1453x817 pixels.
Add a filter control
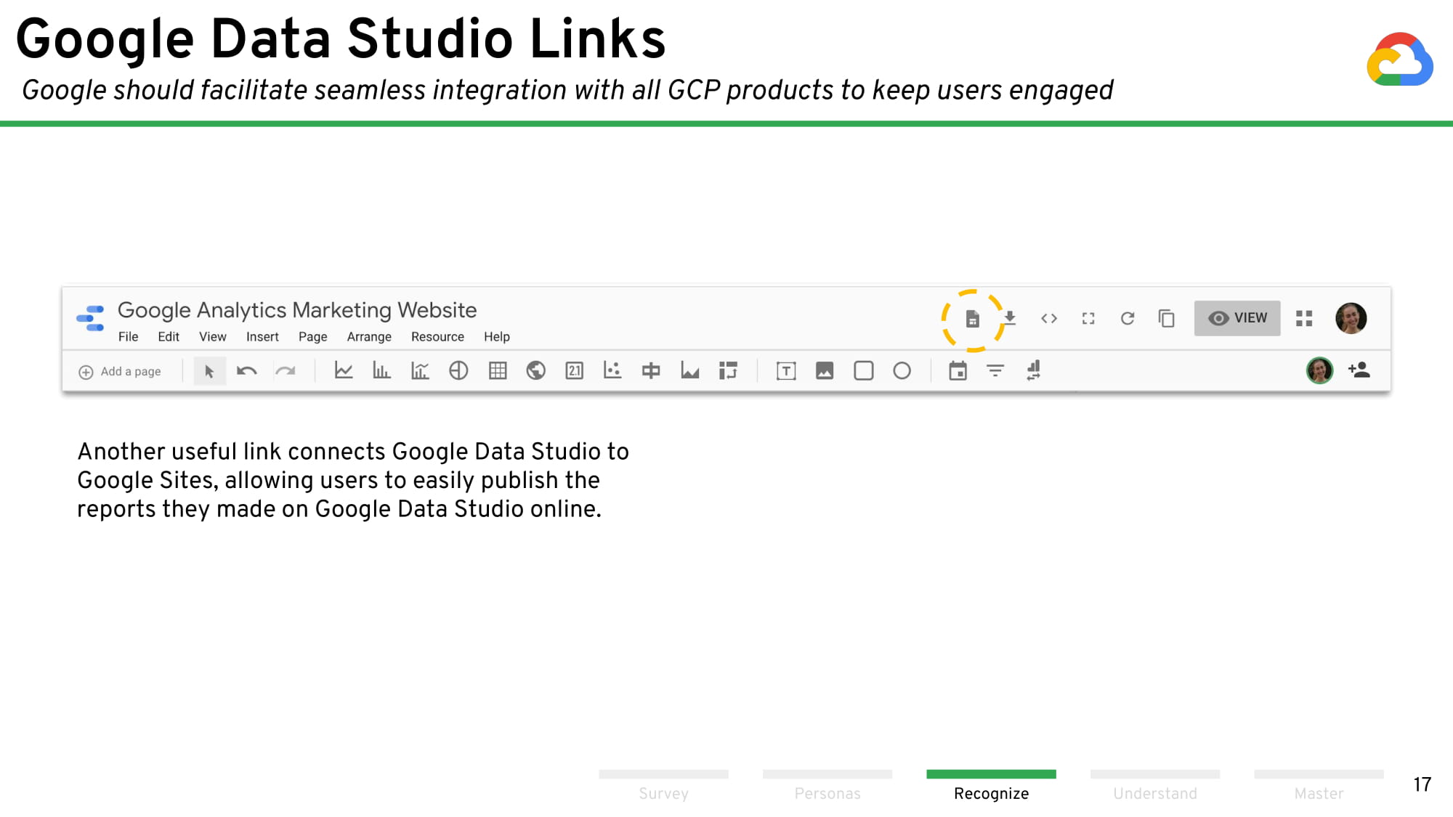pyautogui.click(x=995, y=371)
